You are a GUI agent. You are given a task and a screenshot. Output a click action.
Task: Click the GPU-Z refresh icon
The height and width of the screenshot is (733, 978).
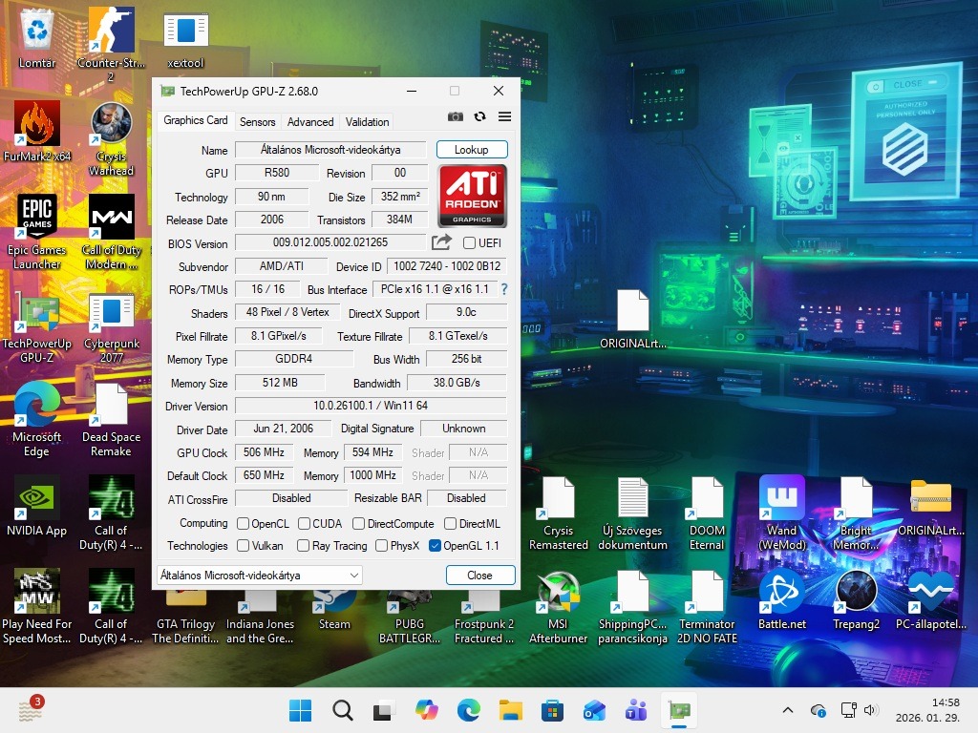[479, 116]
